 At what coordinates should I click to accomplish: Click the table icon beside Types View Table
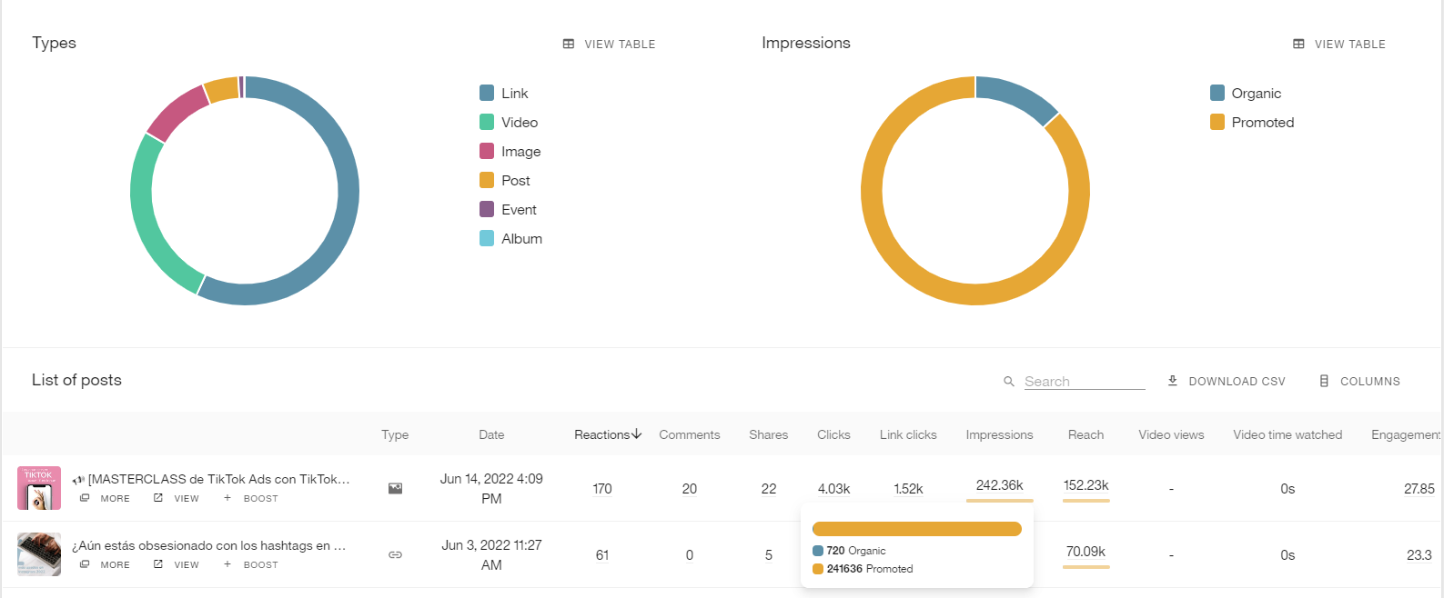click(569, 44)
